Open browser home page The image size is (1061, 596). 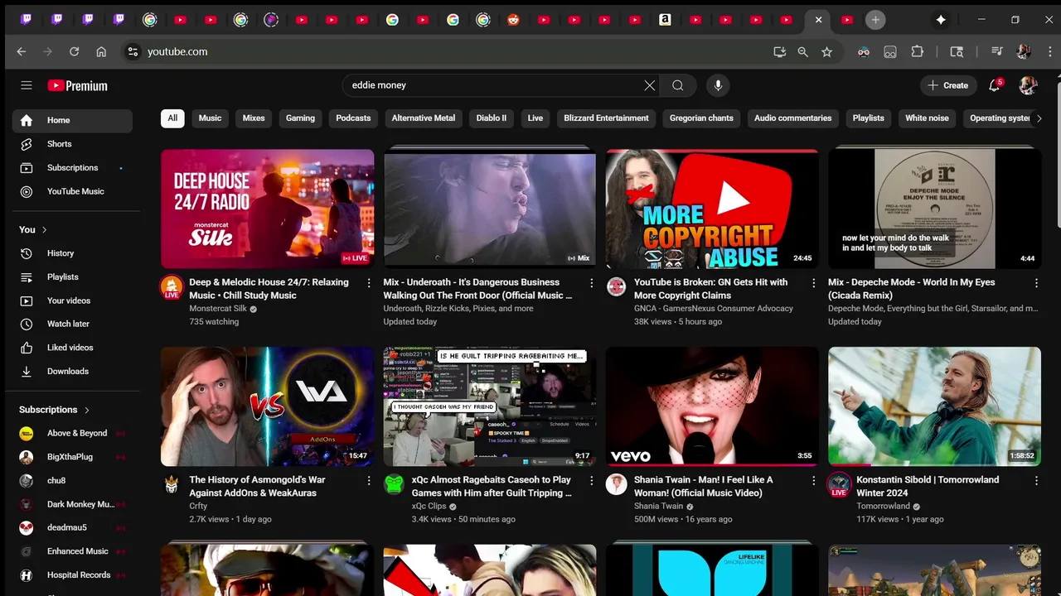(101, 51)
